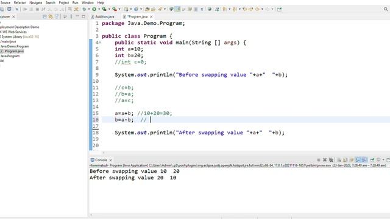Click the Next Annotation icon
The height and width of the screenshot is (219, 390).
[x=225, y=9]
